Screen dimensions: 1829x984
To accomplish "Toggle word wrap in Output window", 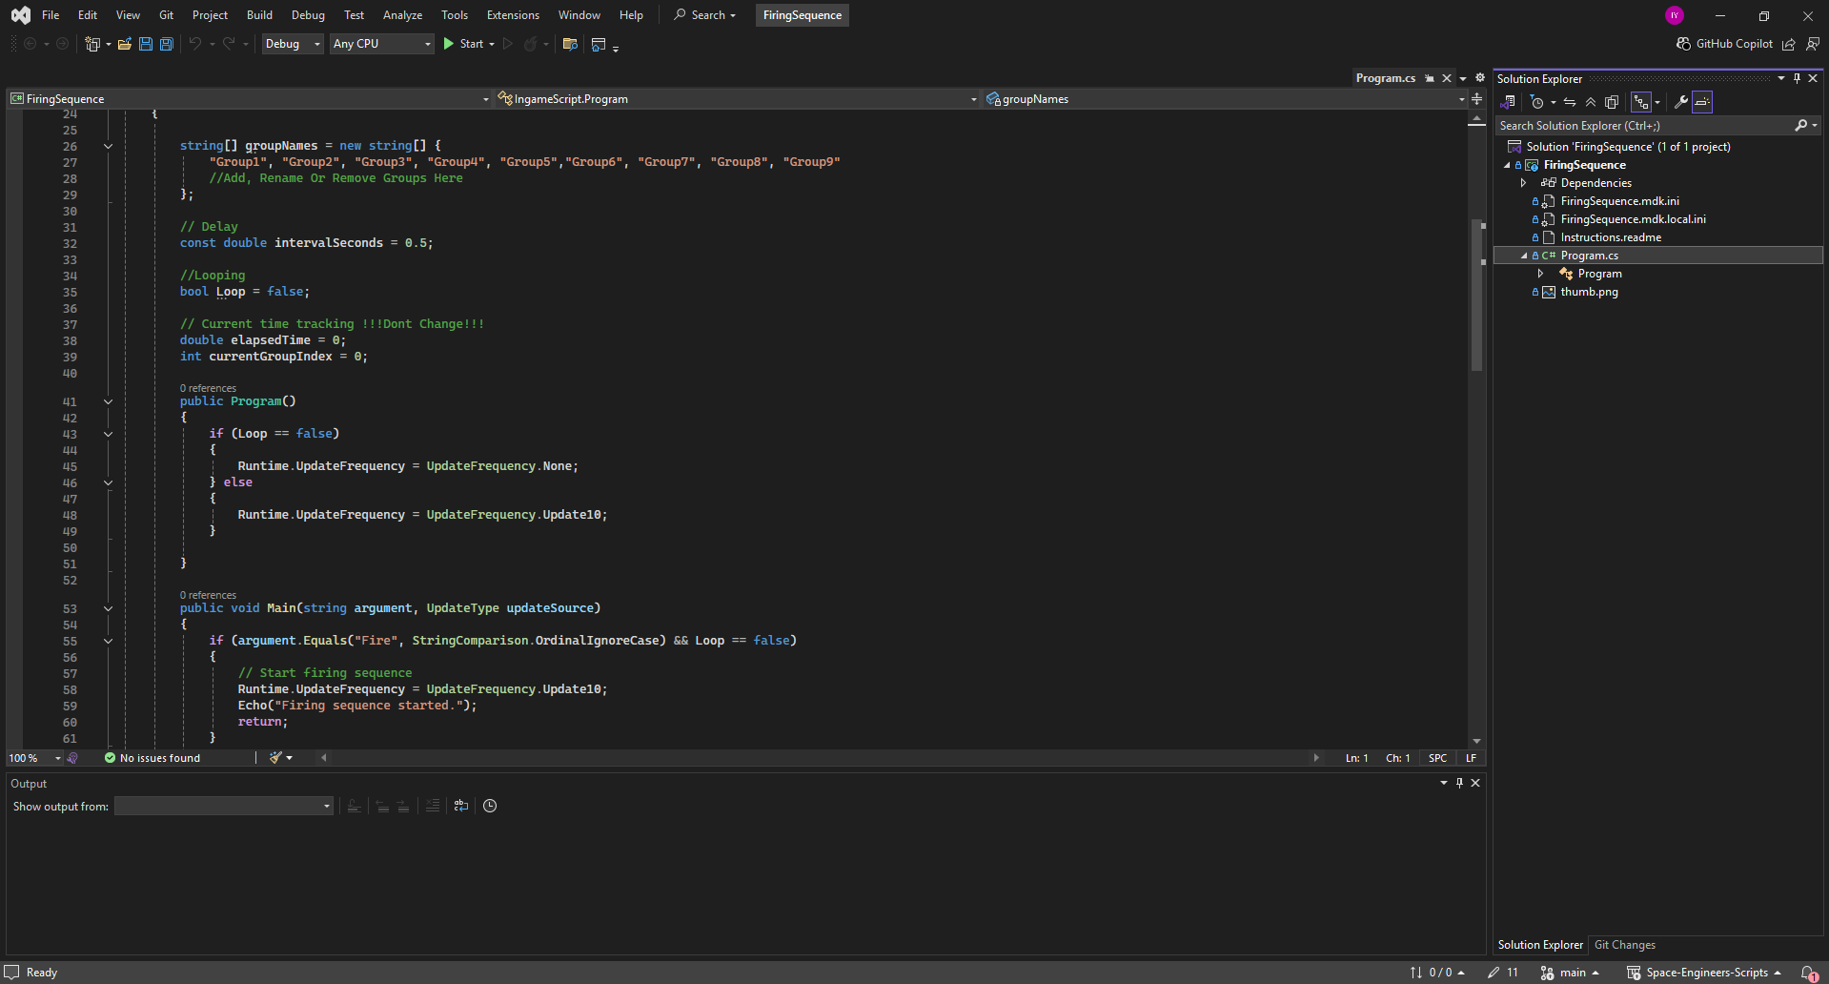I will click(x=461, y=806).
